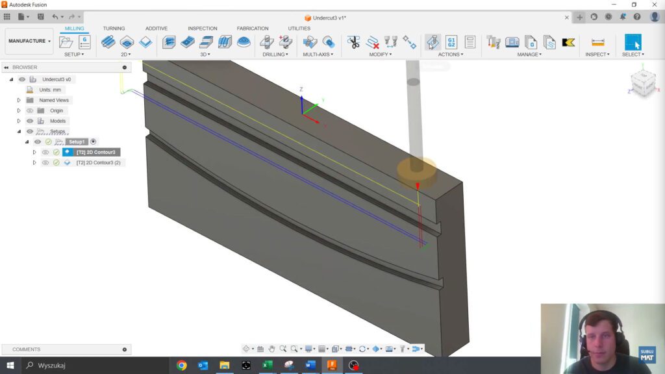The image size is (665, 374).
Task: Click the ViewCube to reorient the model
Action: pyautogui.click(x=642, y=83)
